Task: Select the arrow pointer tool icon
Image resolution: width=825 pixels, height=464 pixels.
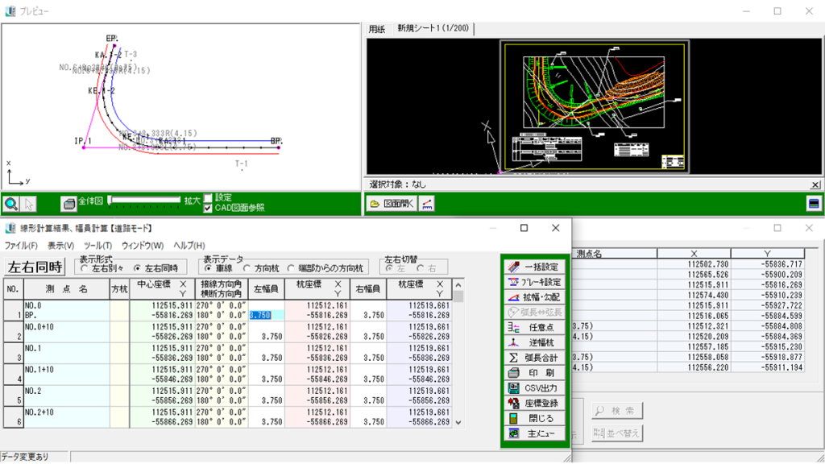Action: 29,204
